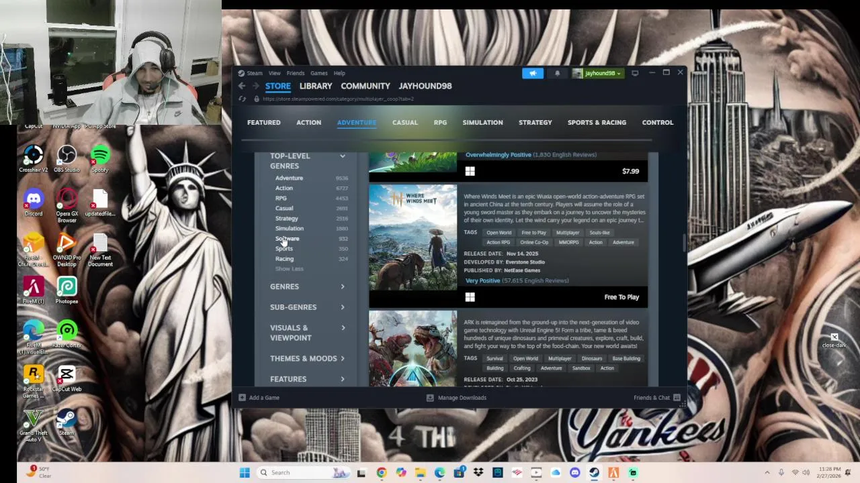Open Spotify desktop shortcut
Screen dimensions: 860x483
[99, 159]
